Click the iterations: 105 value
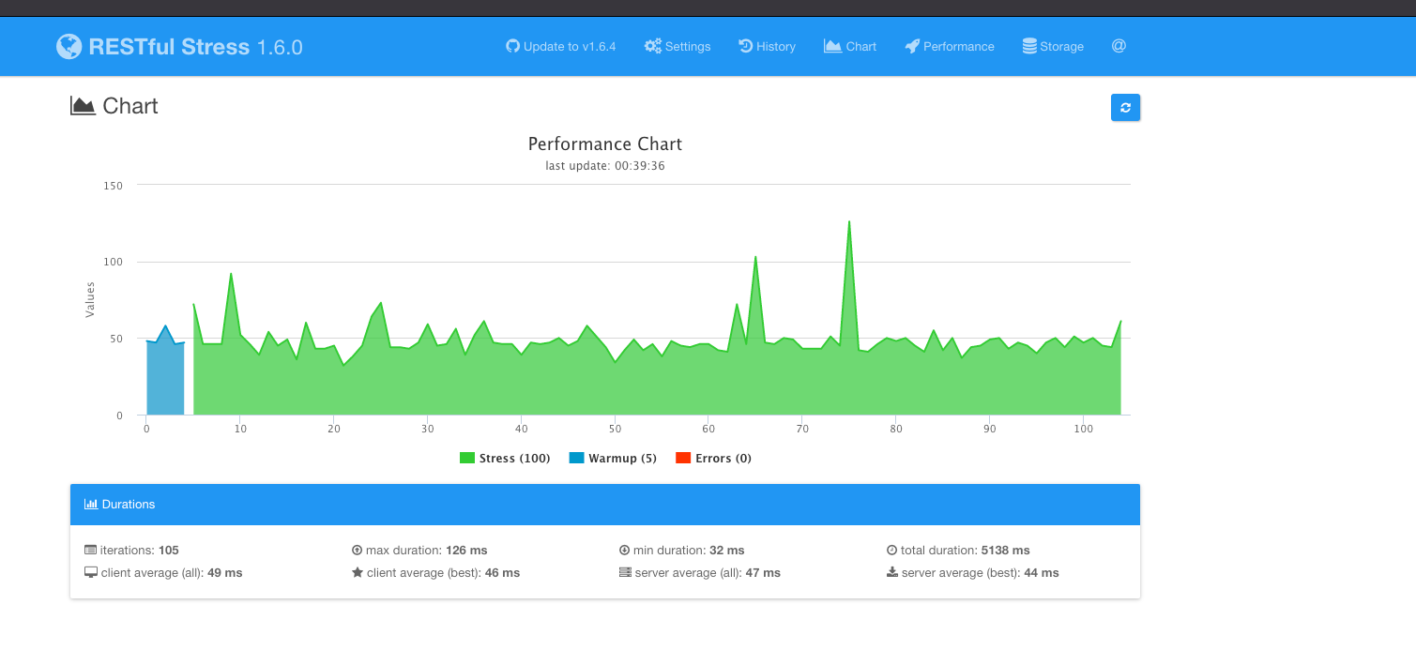The image size is (1416, 665). coord(169,551)
